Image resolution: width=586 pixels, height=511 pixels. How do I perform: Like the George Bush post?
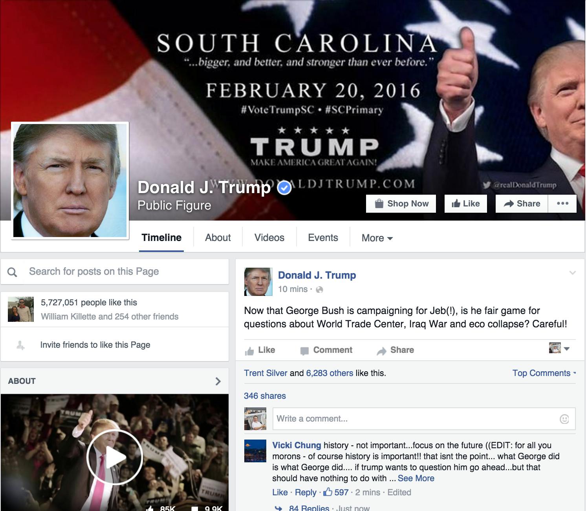click(x=260, y=350)
